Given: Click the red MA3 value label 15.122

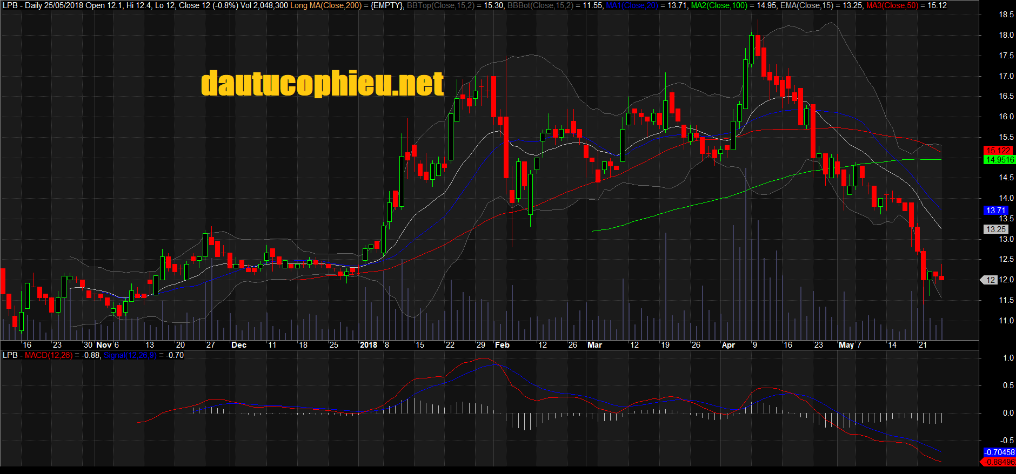Looking at the screenshot, I should [998, 151].
